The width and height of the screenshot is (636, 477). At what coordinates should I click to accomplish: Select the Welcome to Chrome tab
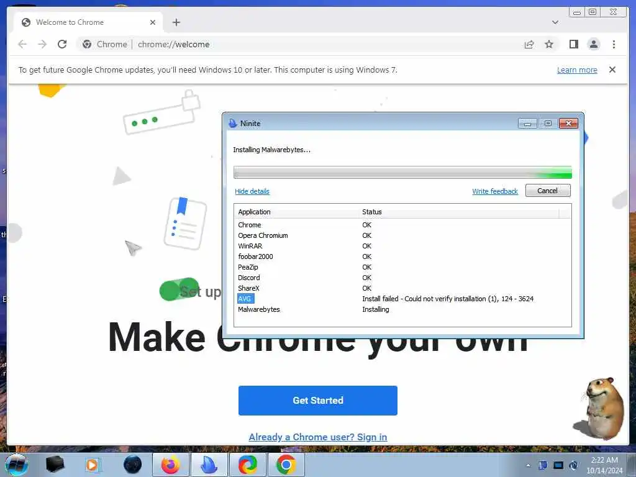tap(88, 22)
